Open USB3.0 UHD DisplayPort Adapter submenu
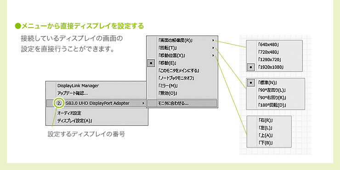This screenshot has height=170, width=340. [x=96, y=103]
